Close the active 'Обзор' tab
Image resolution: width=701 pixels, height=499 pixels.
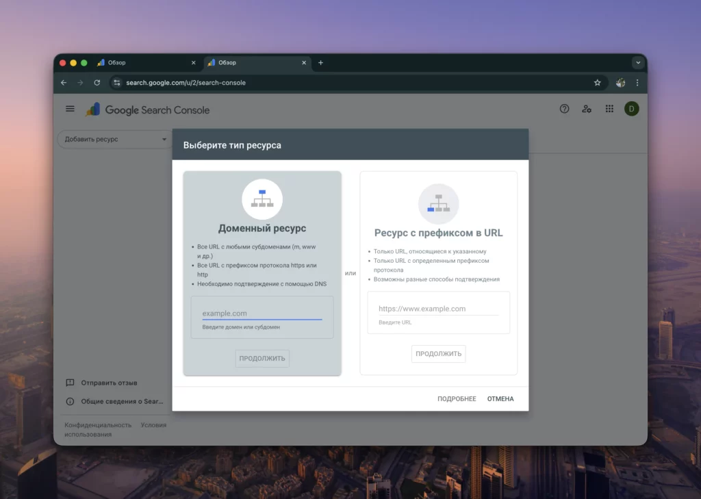(304, 62)
